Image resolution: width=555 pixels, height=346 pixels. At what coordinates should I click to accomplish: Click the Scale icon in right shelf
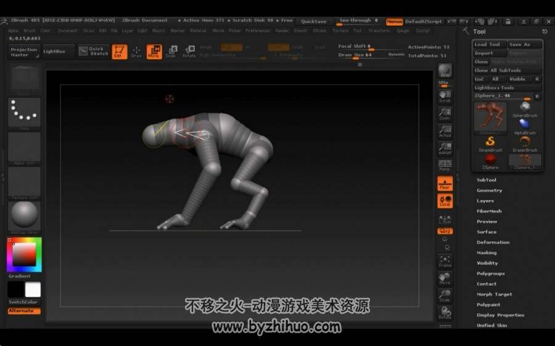[x=445, y=296]
